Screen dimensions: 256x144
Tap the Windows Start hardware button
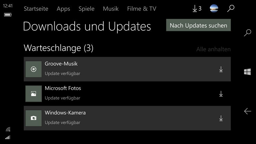[x=247, y=72]
